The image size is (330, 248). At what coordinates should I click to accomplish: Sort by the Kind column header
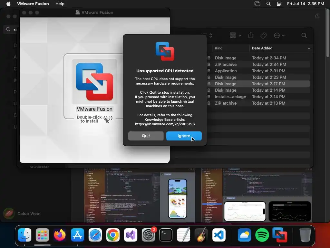(218, 48)
